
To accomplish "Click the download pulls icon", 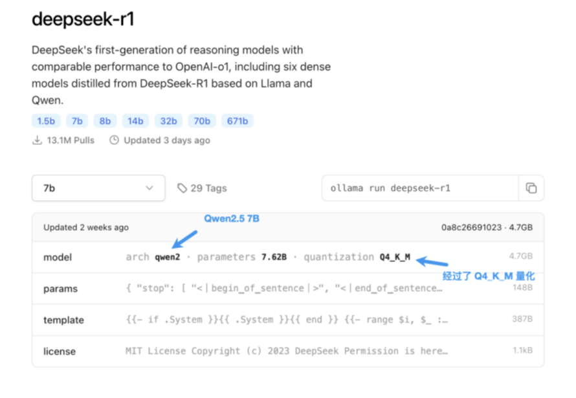I will (x=37, y=140).
